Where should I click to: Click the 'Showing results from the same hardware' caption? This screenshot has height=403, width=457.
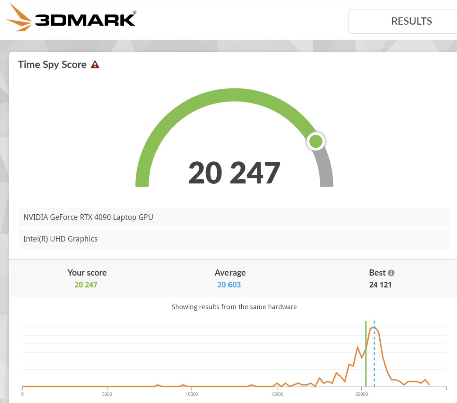(x=234, y=307)
